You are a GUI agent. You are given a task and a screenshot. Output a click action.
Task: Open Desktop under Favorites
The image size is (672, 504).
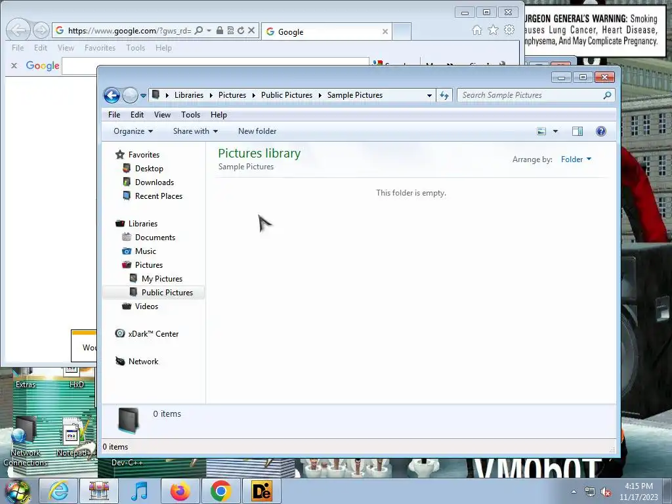149,169
